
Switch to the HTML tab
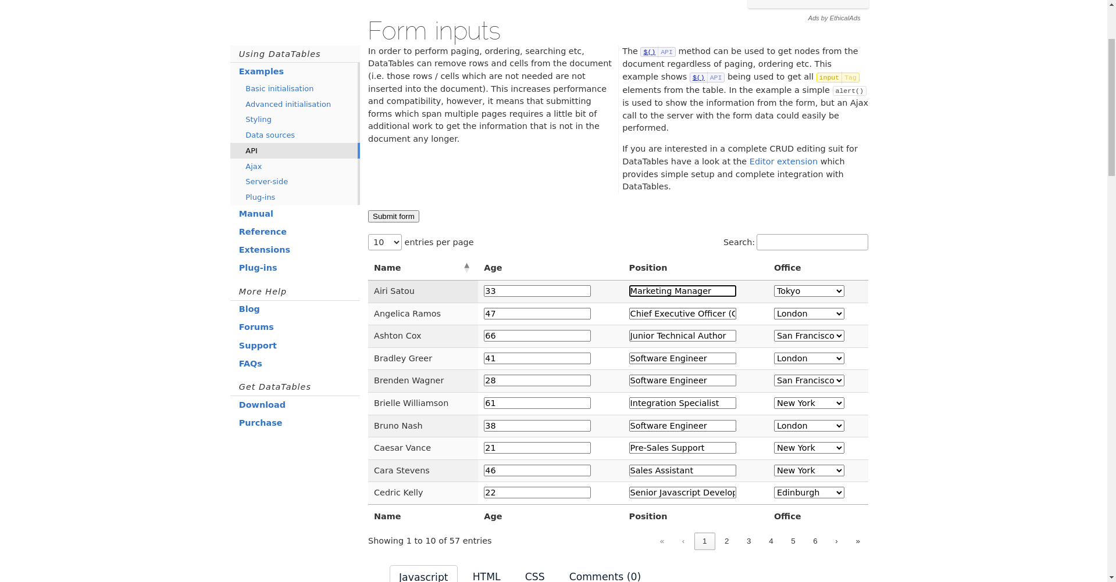[486, 576]
